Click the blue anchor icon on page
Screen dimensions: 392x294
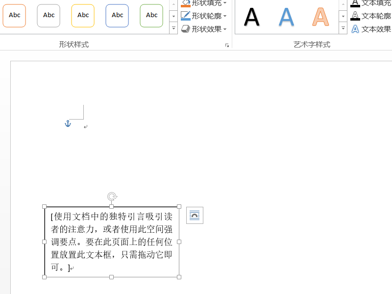point(68,123)
